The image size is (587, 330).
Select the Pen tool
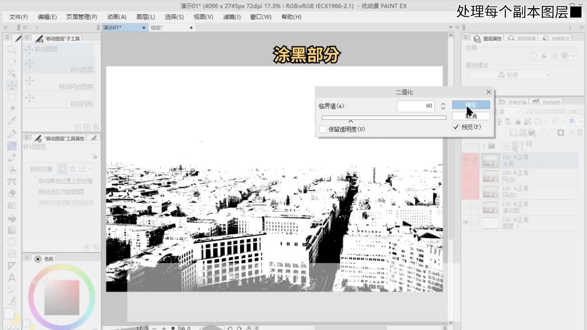tap(12, 134)
